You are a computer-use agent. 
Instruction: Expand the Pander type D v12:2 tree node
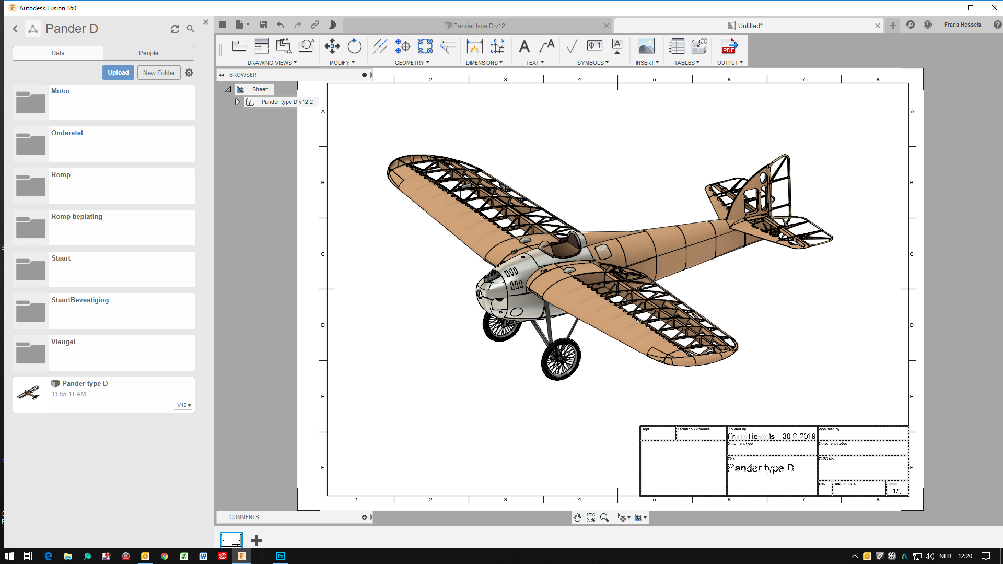click(238, 102)
